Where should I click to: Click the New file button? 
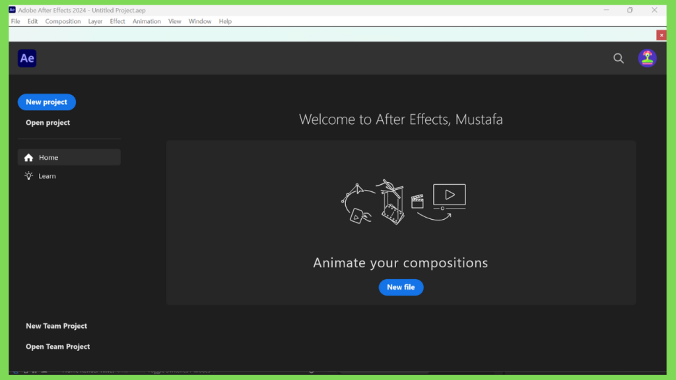click(401, 288)
